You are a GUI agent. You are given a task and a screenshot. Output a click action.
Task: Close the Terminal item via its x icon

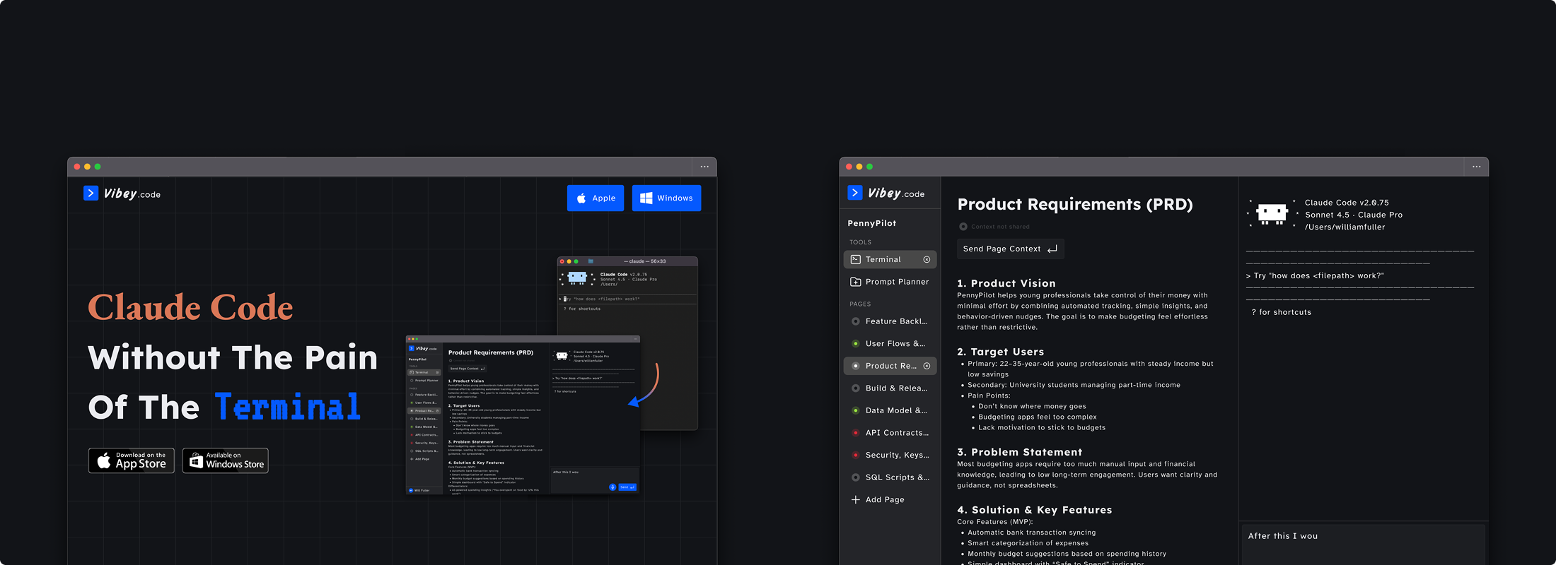[927, 259]
